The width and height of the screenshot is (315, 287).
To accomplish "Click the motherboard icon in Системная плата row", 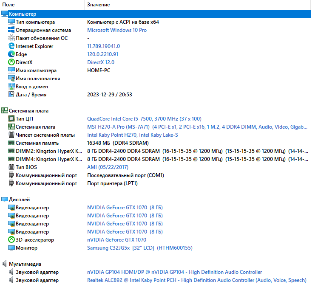I will [x=11, y=127].
